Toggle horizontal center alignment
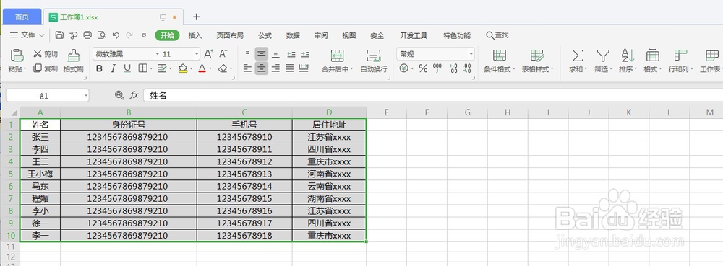Viewport: 723px width, 266px height. (262, 68)
